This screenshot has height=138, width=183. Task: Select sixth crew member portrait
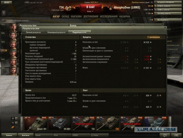pyautogui.click(x=13, y=71)
